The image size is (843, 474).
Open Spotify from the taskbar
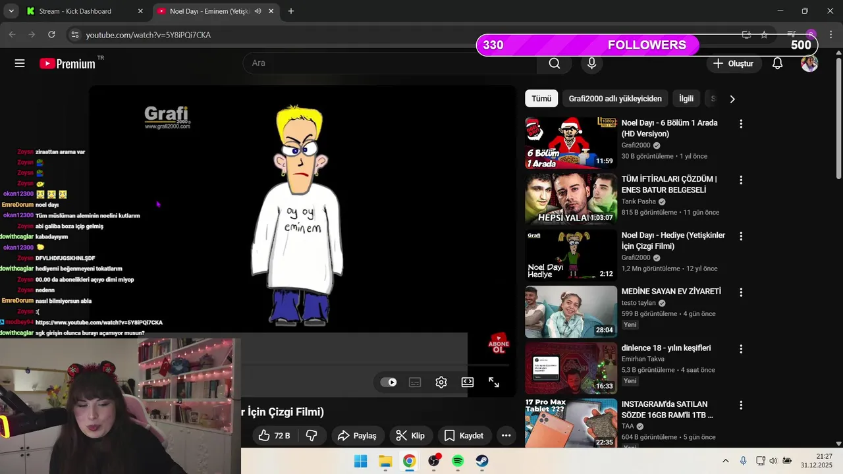[x=458, y=461]
